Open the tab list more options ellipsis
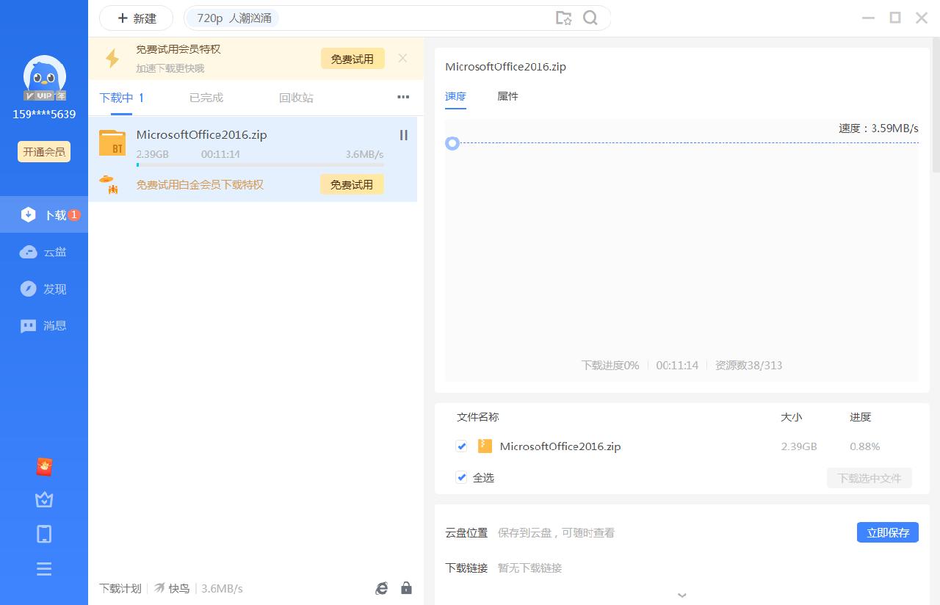Image resolution: width=940 pixels, height=605 pixels. (402, 96)
